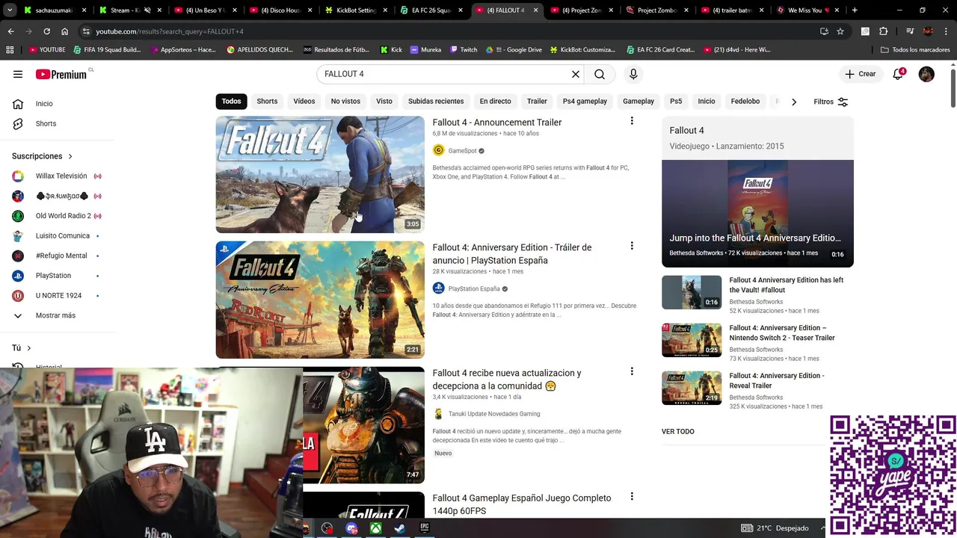Open Chrome media control icon
Viewport: 957px width, 538px height.
click(x=910, y=31)
